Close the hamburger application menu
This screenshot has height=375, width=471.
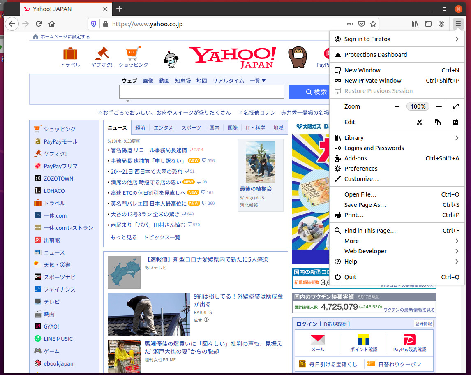(x=458, y=24)
